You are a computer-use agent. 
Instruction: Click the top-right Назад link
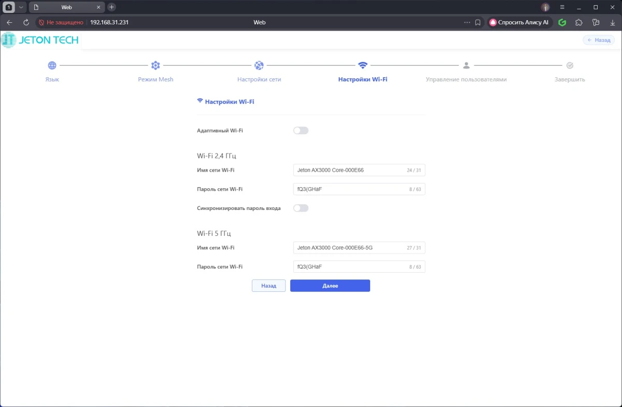click(599, 40)
